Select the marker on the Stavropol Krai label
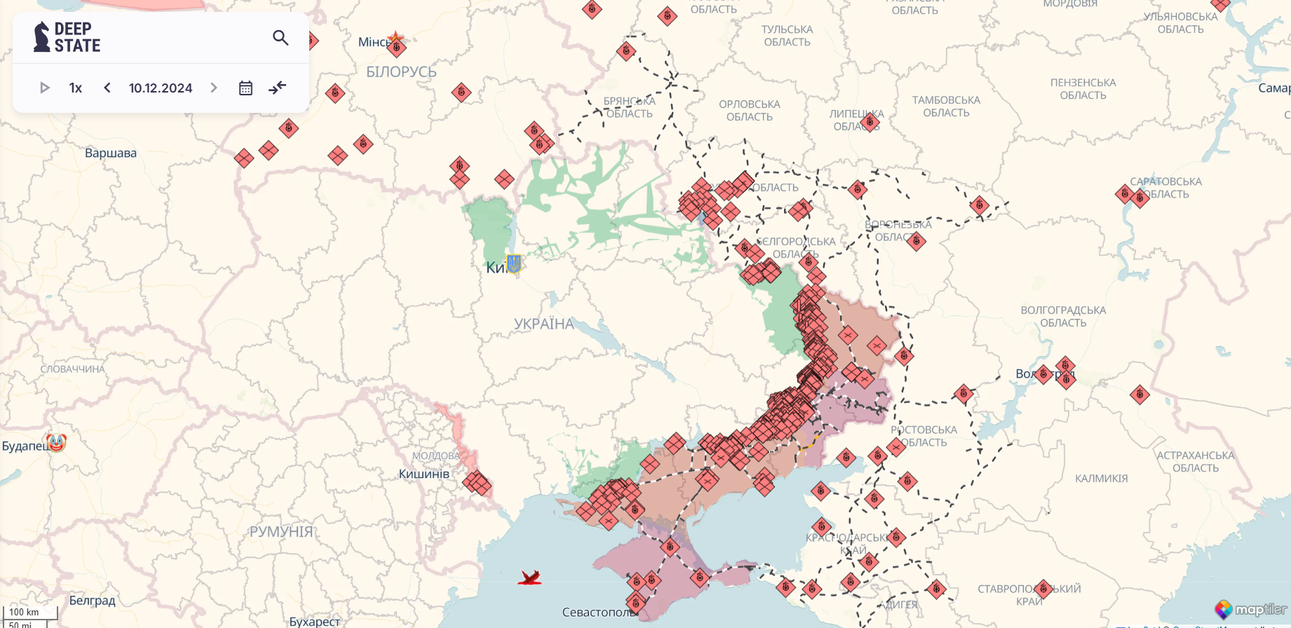The width and height of the screenshot is (1291, 628). pyautogui.click(x=1043, y=589)
